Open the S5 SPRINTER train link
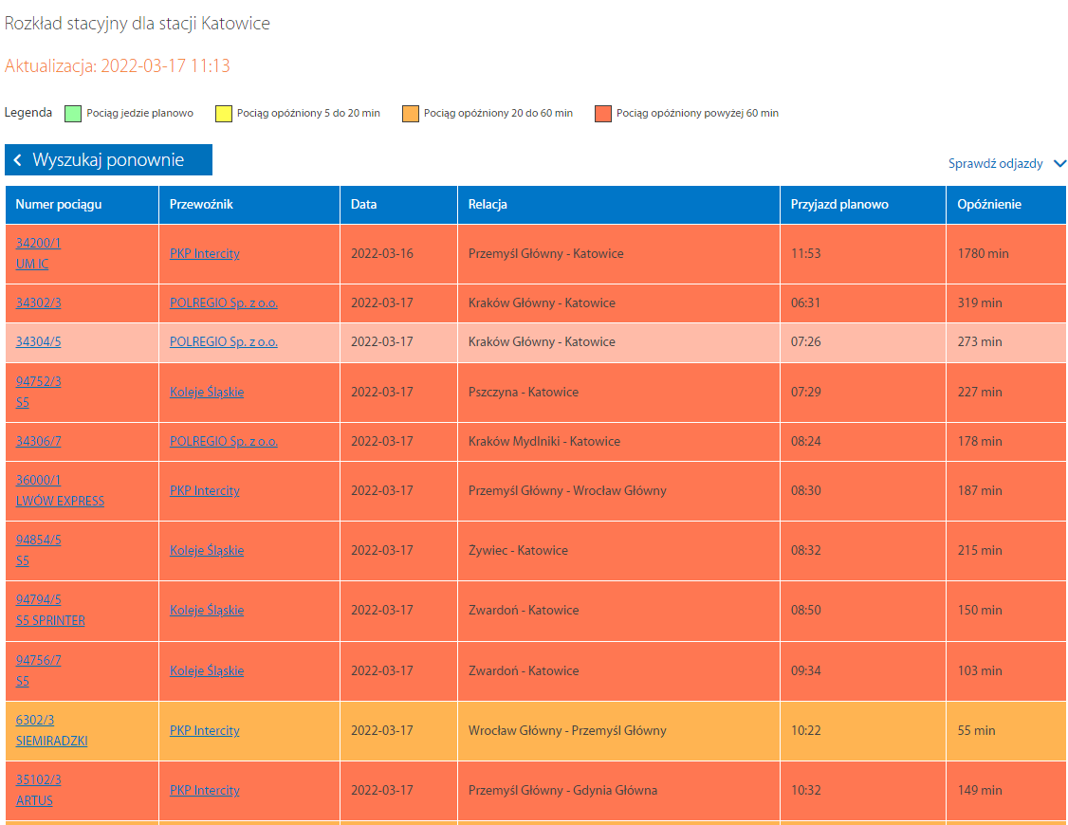Screen dimensions: 1068x825 click(50, 620)
